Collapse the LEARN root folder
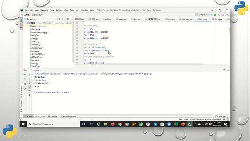 pyautogui.click(x=24, y=23)
